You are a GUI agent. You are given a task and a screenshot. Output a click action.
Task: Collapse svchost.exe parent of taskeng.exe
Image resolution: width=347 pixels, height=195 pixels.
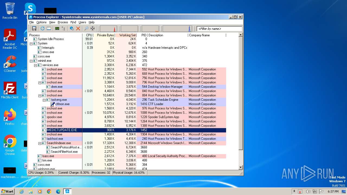point(40,95)
